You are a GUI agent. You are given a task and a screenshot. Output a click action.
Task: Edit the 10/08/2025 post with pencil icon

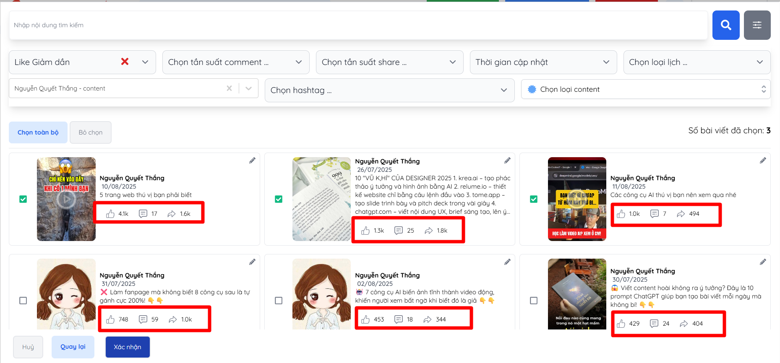point(252,161)
